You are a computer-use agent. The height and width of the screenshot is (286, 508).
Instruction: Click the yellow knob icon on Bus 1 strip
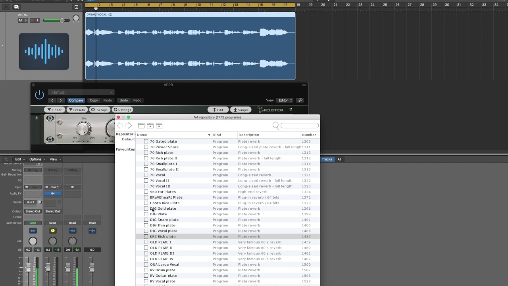52,231
